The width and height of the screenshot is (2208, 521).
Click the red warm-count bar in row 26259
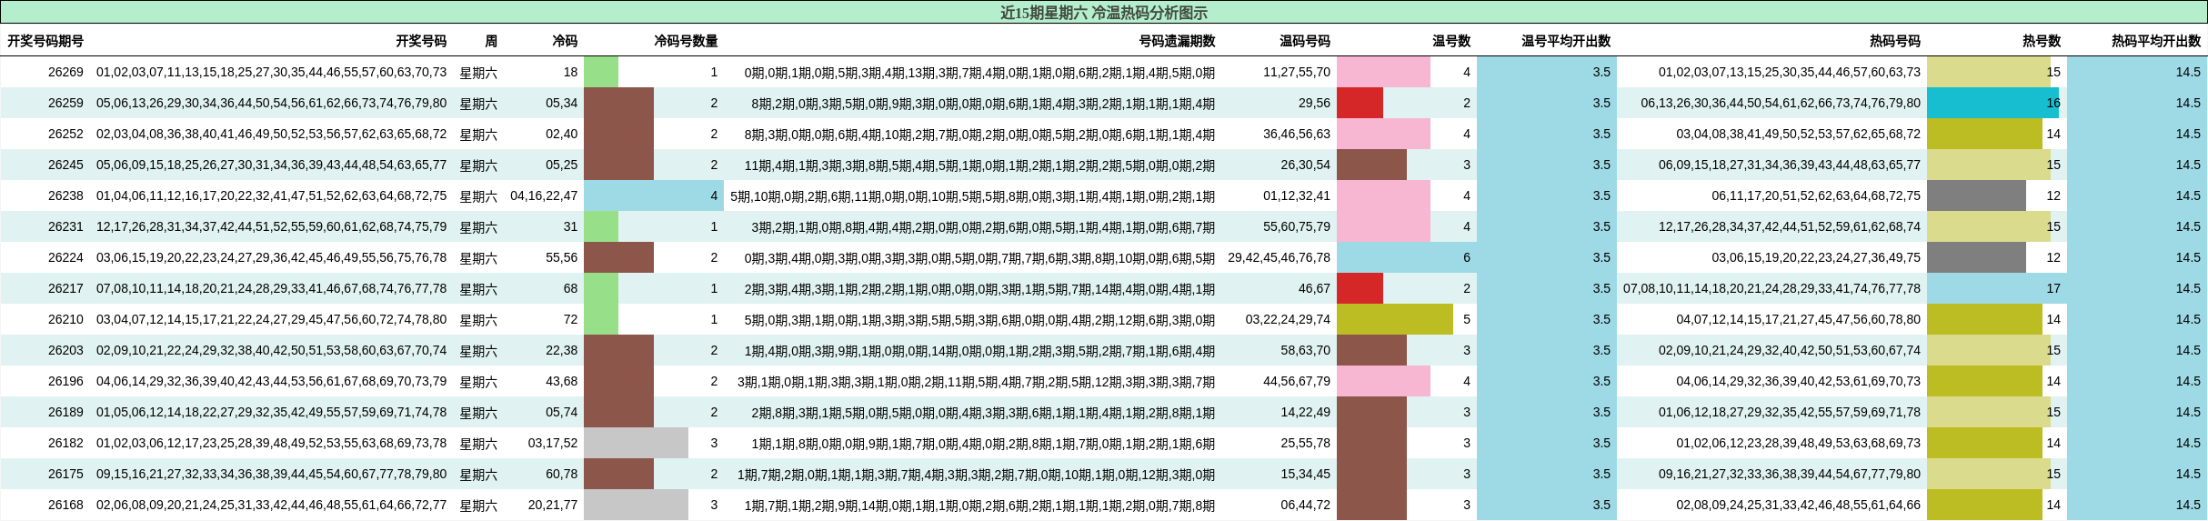pyautogui.click(x=1360, y=103)
